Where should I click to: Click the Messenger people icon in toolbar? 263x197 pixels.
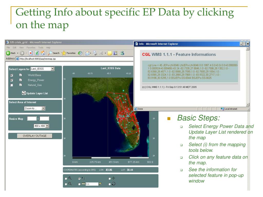click(122, 53)
